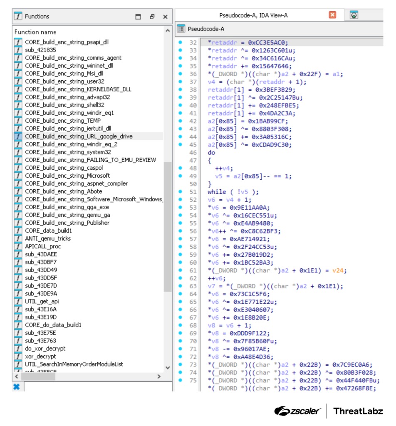The image size is (396, 426).
Task: Click the vertical scrollbar thumb in Functions
Action: [168, 227]
